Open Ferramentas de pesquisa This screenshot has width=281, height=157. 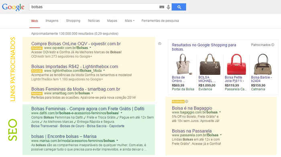[160, 21]
